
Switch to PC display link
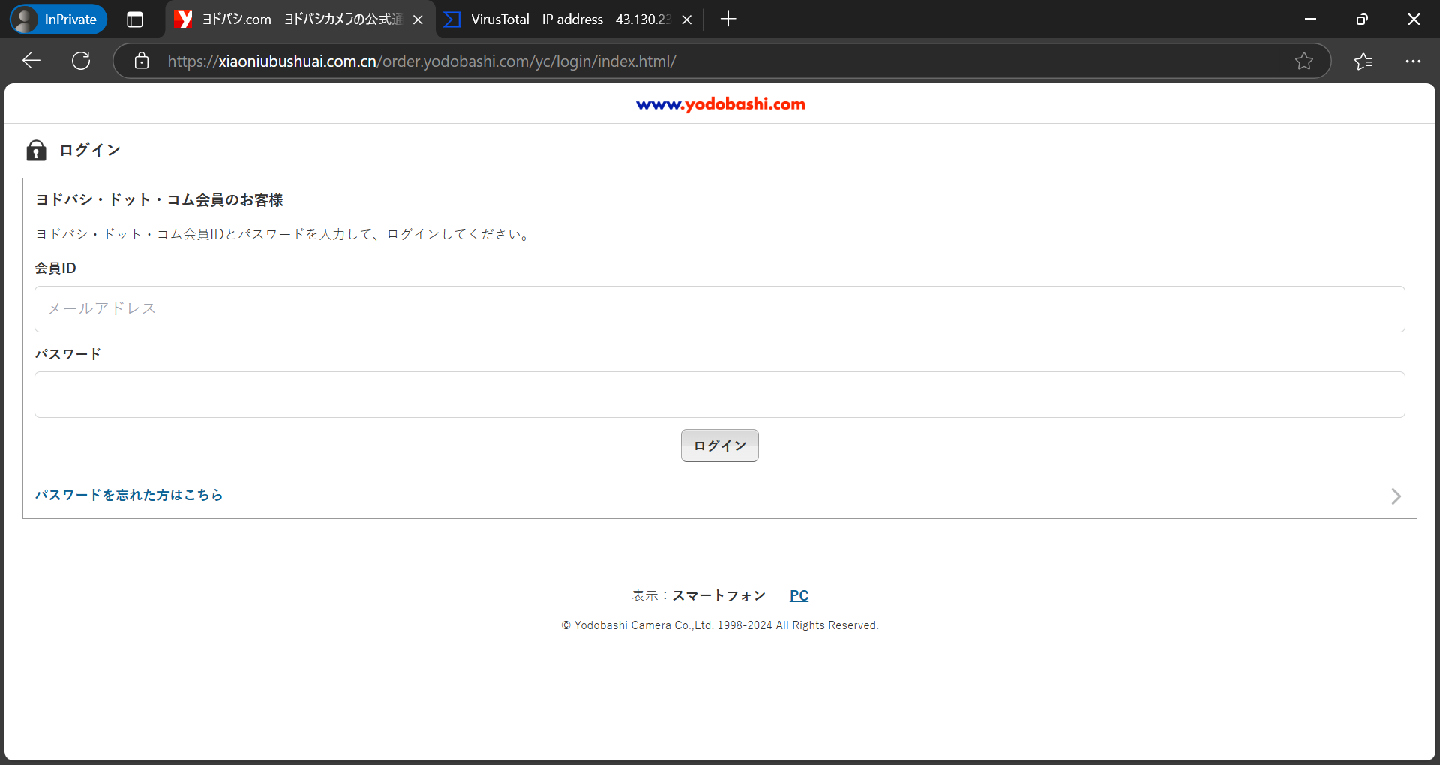coord(799,595)
